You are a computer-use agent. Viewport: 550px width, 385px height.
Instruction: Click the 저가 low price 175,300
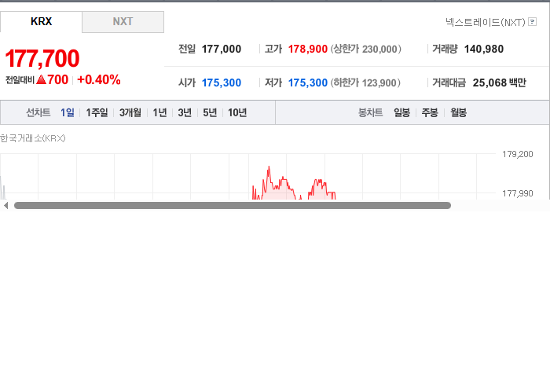point(308,82)
